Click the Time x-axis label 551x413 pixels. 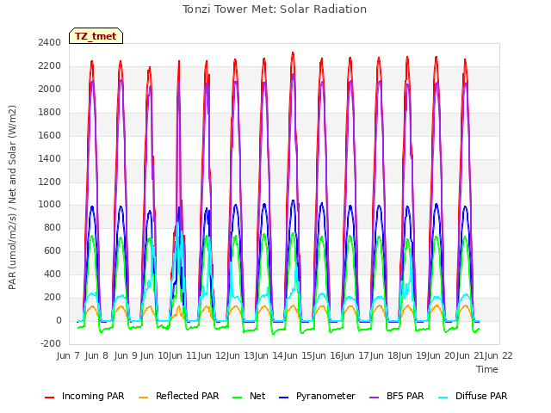coord(487,369)
